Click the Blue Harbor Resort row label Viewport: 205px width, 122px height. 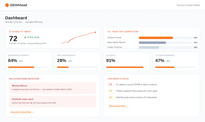117,42
